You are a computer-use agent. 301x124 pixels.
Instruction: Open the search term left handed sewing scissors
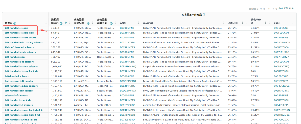21,120
